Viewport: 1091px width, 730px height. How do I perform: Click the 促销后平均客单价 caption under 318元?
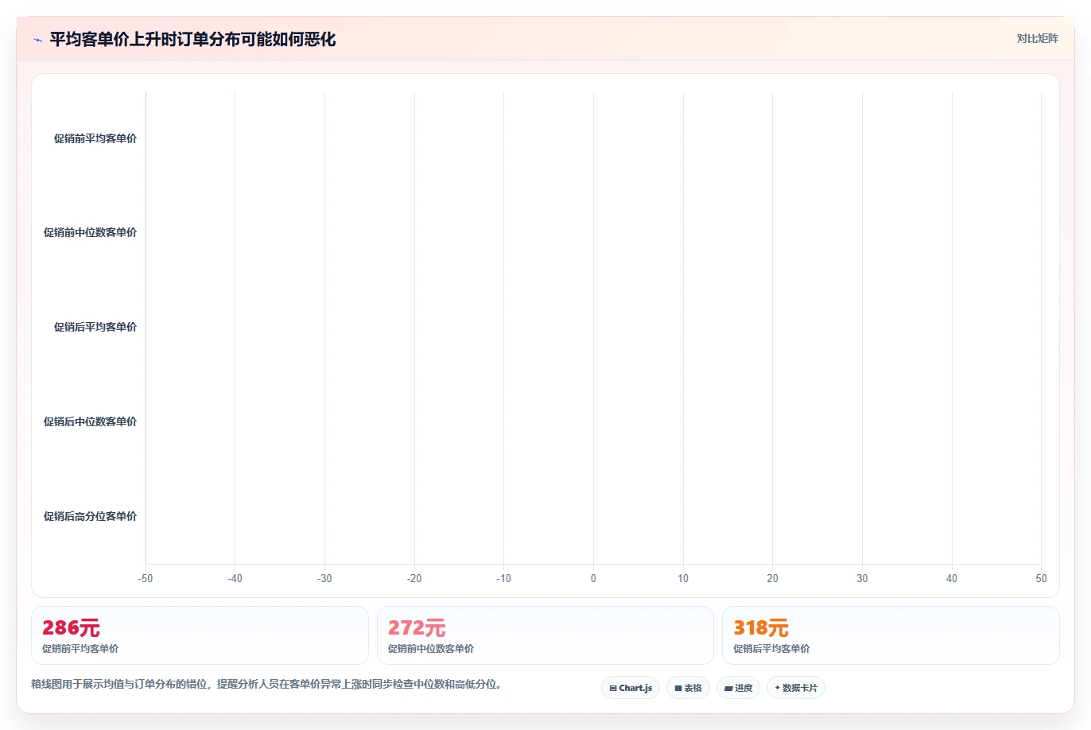pos(771,649)
